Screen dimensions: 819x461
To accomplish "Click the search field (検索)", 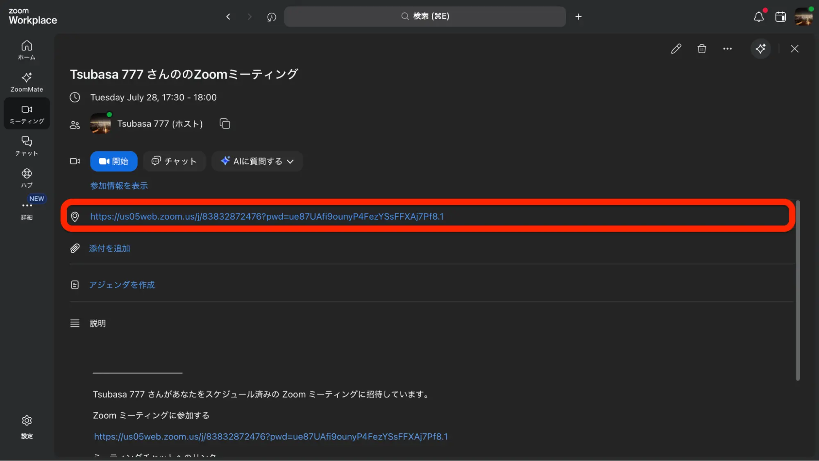I will tap(425, 16).
